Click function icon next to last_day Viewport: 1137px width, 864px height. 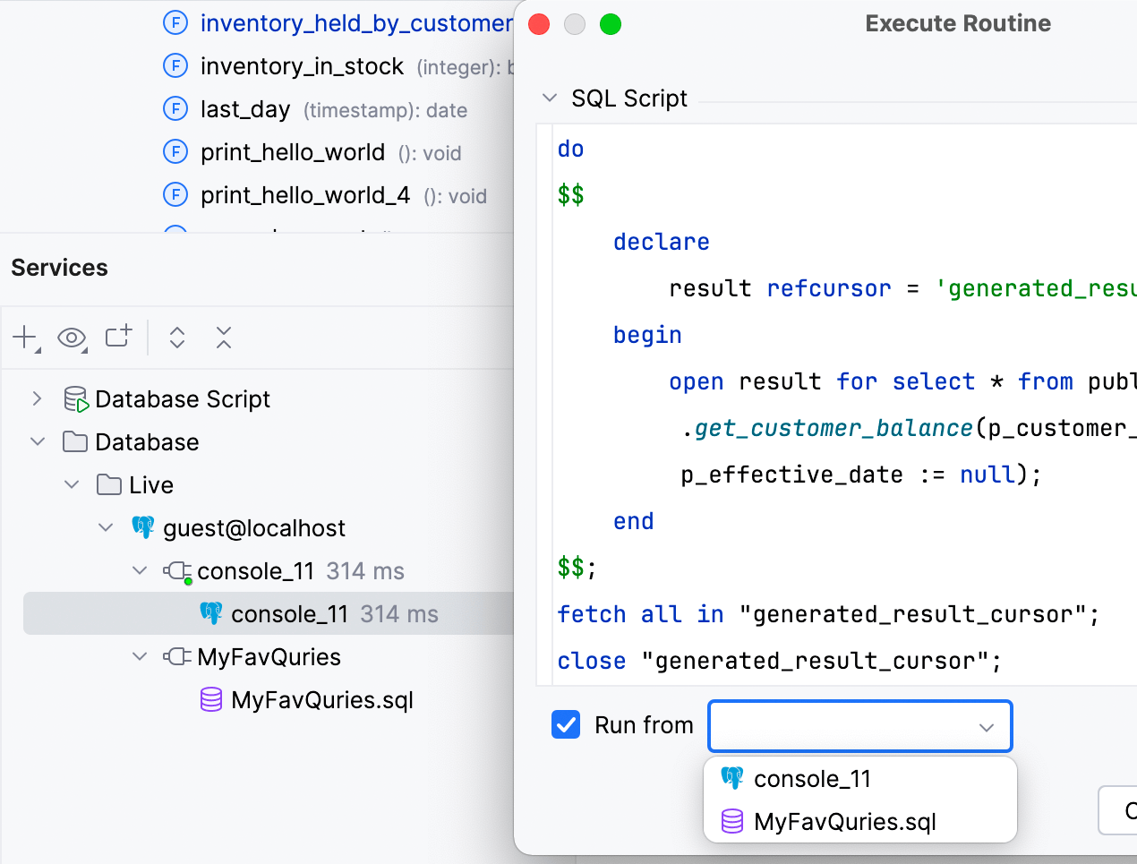(x=175, y=109)
